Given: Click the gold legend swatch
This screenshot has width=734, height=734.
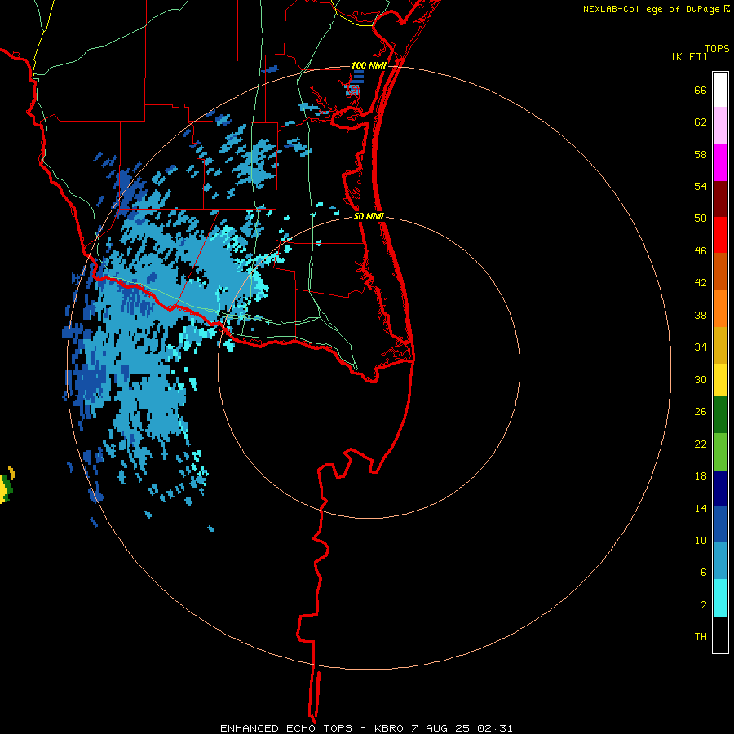Looking at the screenshot, I should [x=720, y=345].
